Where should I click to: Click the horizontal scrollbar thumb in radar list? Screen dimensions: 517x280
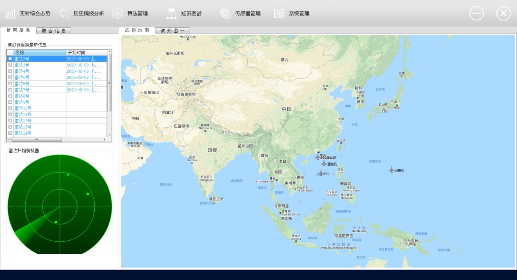[x=36, y=140]
